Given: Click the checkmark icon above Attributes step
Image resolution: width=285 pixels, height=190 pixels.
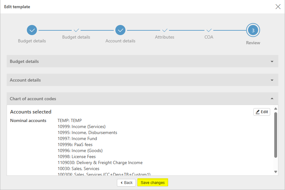Looking at the screenshot, I should coord(165,30).
